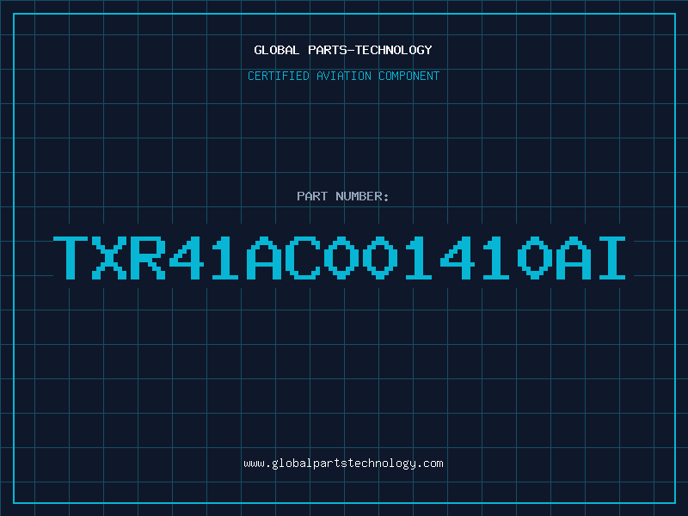The image size is (688, 516).
Task: Select the part number TXR41AC001410AI
Action: 339,257
